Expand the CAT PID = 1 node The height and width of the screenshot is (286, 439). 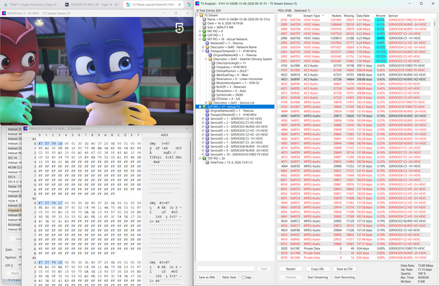[x=200, y=35]
